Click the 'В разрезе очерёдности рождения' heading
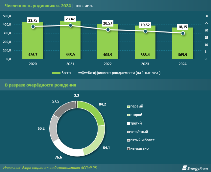The width and height of the screenshot is (211, 172). [40, 85]
